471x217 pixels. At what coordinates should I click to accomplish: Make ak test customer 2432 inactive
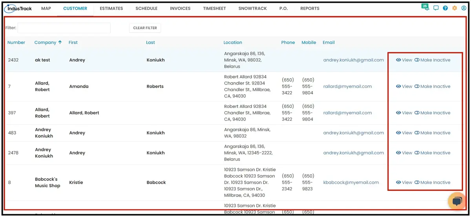[433, 60]
